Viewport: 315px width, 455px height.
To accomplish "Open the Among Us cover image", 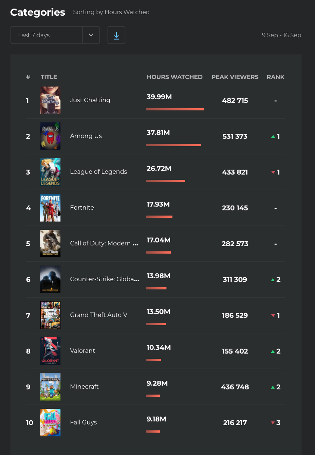I will 50,136.
